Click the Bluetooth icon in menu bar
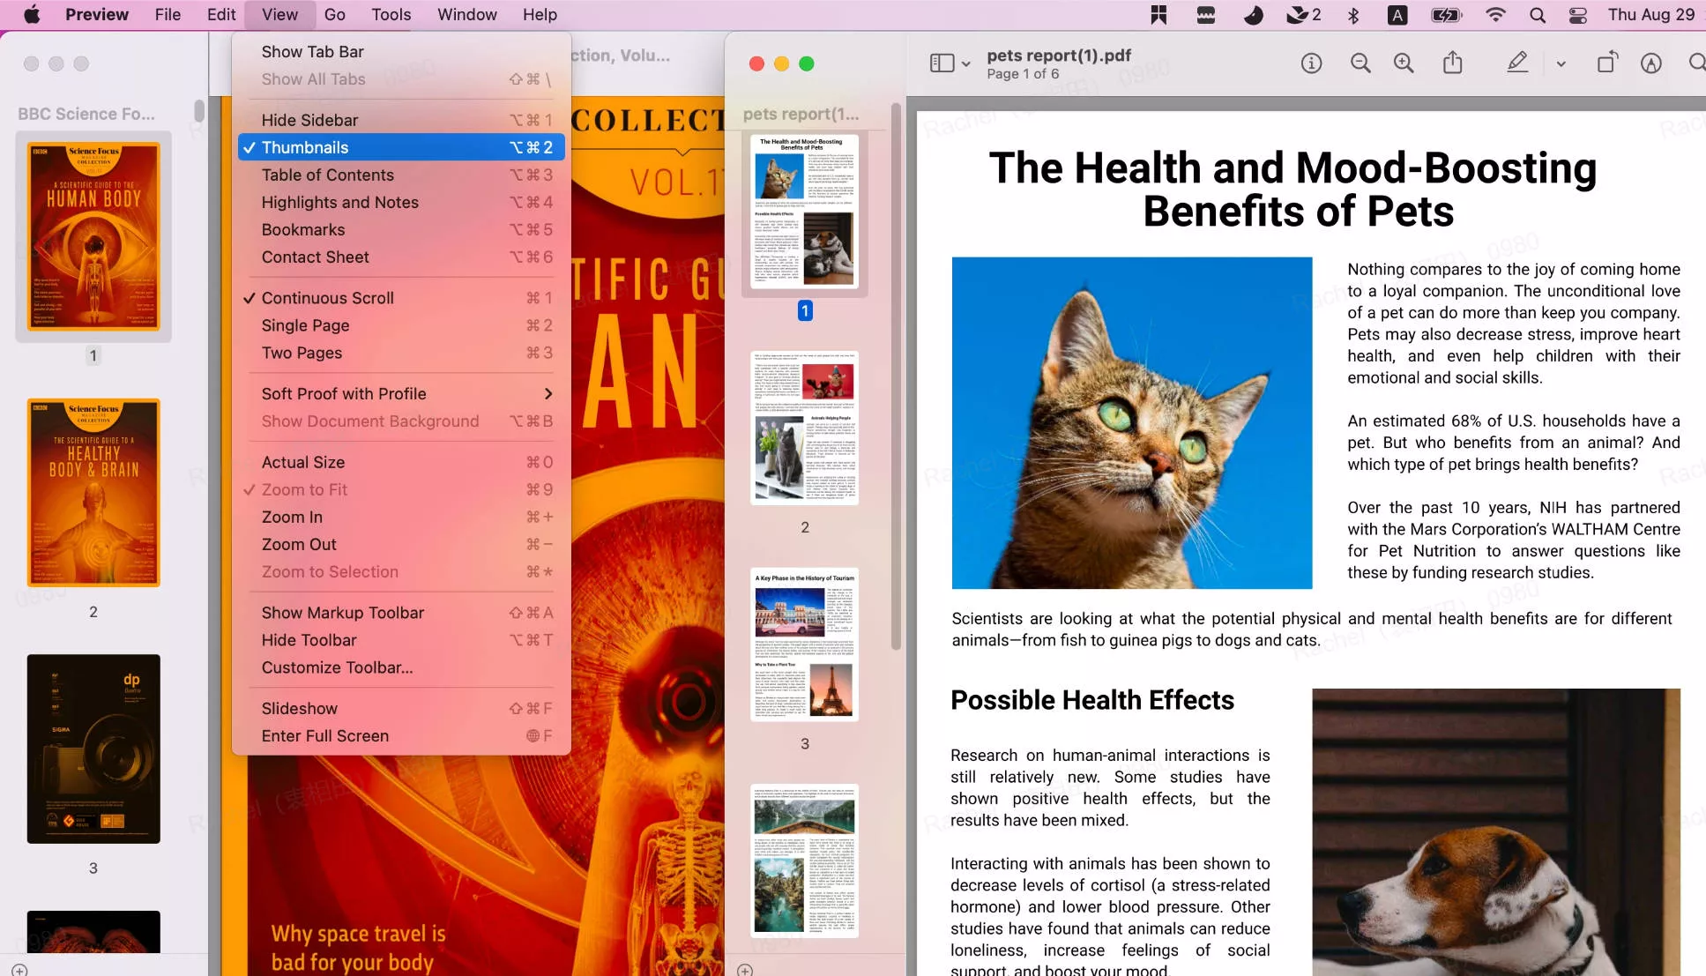 point(1351,14)
